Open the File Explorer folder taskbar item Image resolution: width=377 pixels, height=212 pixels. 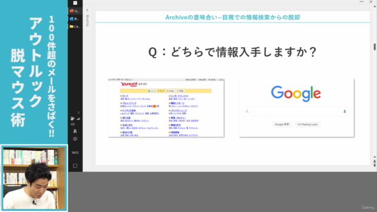[x=75, y=26]
